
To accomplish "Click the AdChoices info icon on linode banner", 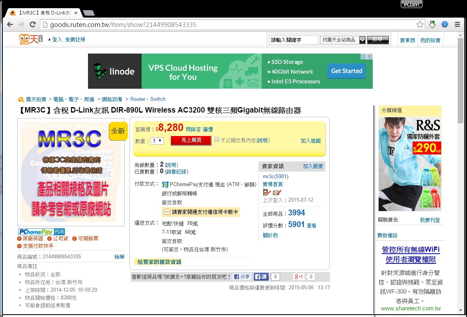I will (x=363, y=57).
